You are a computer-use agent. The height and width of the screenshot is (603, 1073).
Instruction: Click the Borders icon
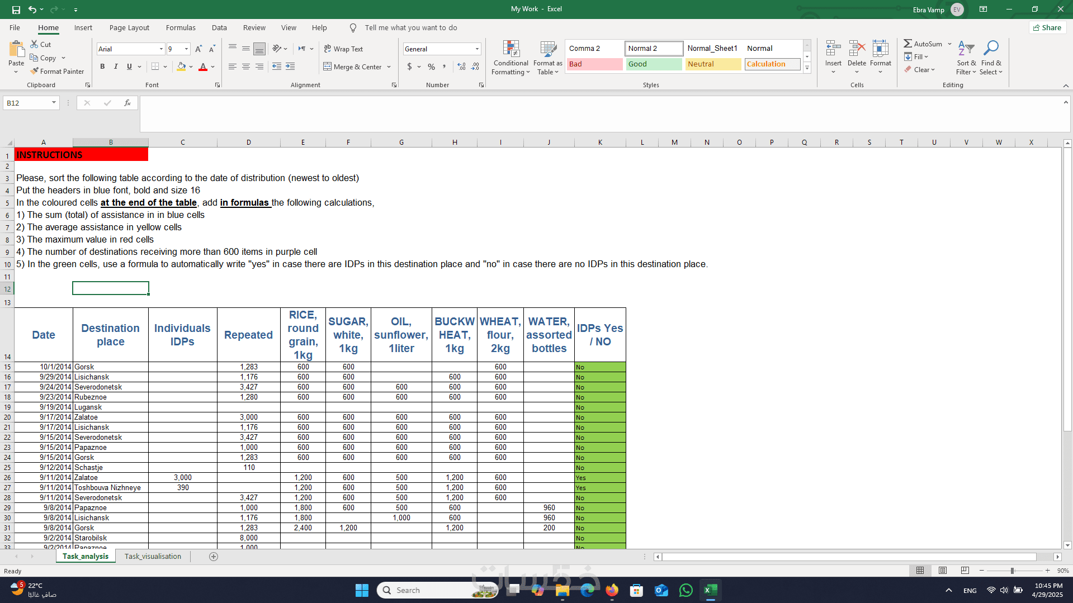click(x=155, y=67)
